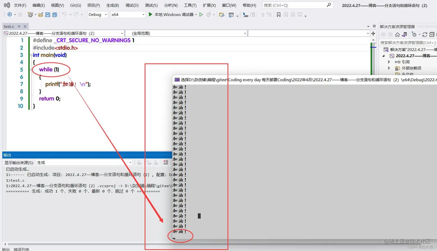437x251 pixels.
Task: Collapse main function fold marker
Action: click(31, 55)
